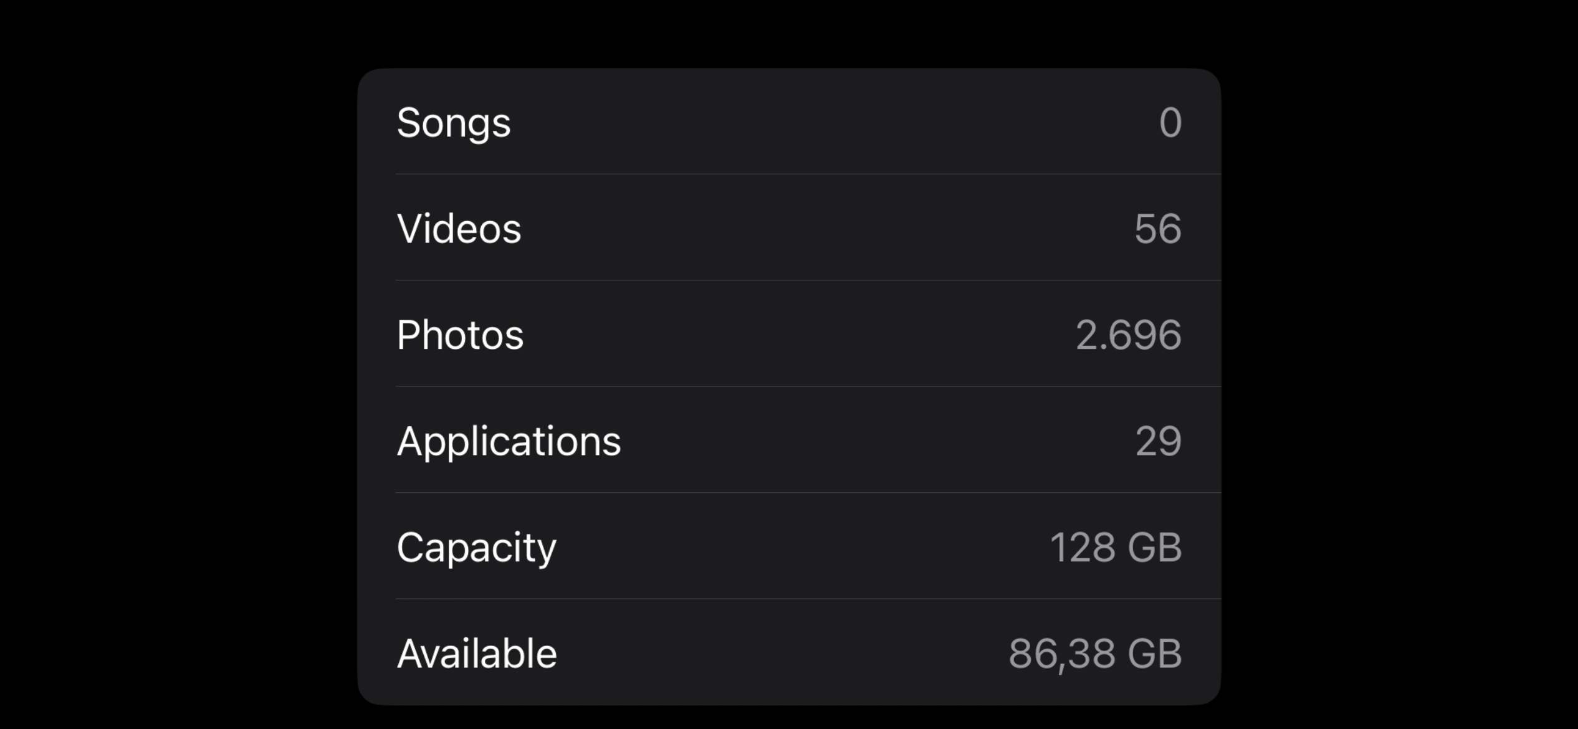Select the Photos count 2.696
The image size is (1578, 729).
pos(1129,335)
